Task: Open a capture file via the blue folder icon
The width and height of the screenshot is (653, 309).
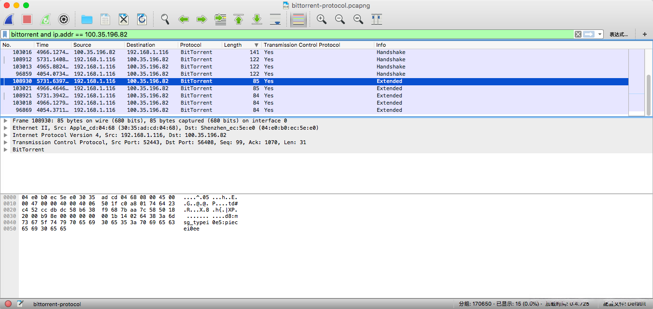Action: point(87,20)
